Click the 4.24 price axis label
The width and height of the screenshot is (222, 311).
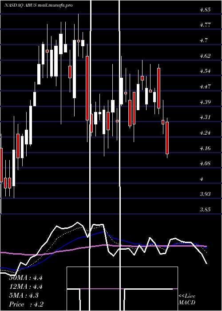(205, 133)
